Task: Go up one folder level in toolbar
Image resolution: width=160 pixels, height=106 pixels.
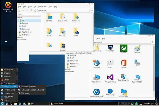Action: coord(31,10)
